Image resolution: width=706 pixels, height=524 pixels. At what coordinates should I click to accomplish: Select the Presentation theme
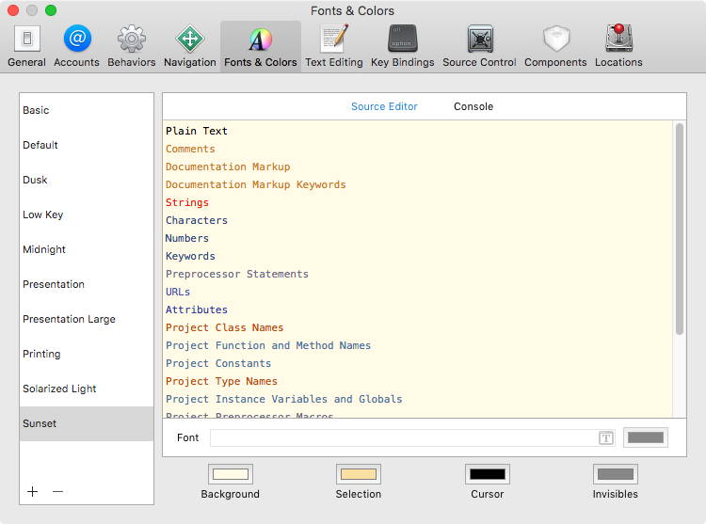click(x=87, y=284)
